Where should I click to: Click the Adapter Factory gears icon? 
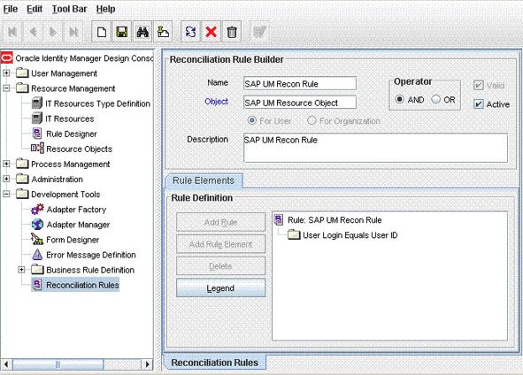pyautogui.click(x=37, y=210)
